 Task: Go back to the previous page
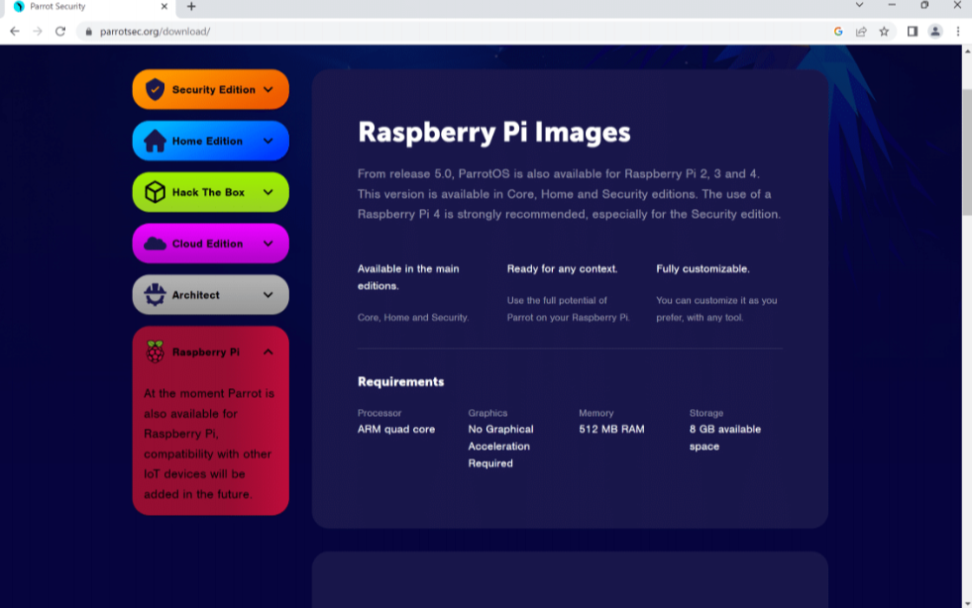15,31
